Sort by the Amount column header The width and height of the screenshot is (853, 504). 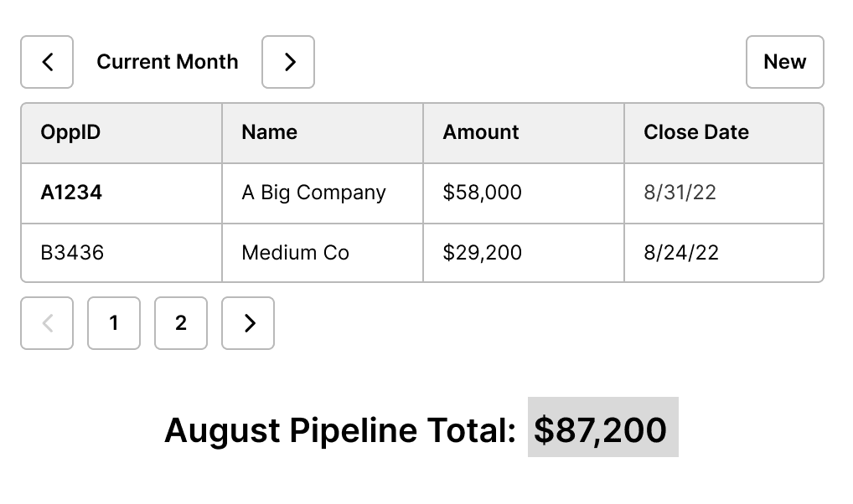(480, 132)
